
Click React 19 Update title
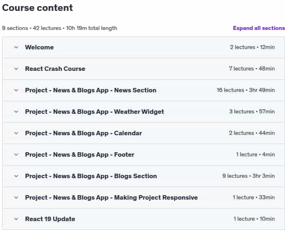pos(50,219)
